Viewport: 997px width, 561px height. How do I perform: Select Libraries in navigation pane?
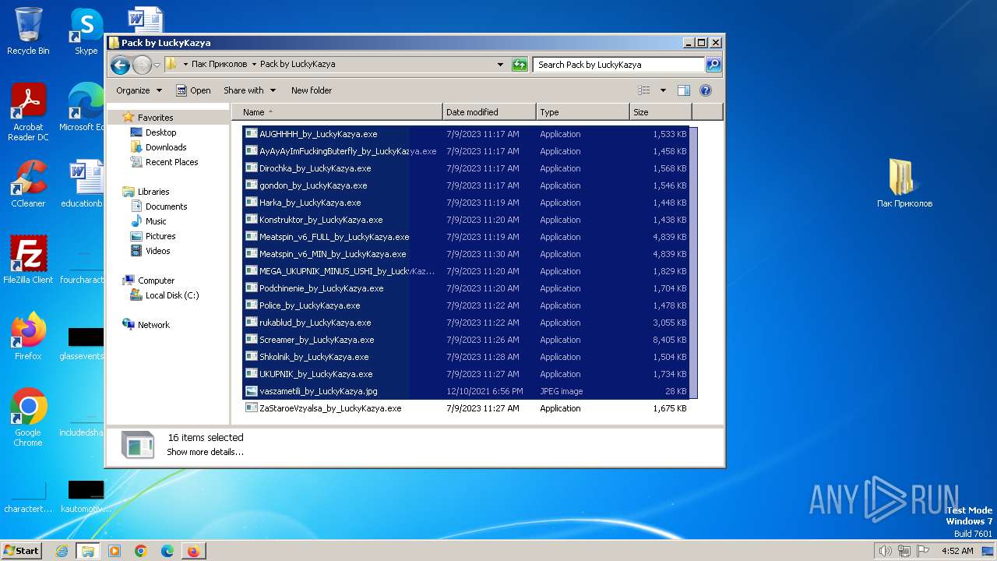click(x=153, y=192)
